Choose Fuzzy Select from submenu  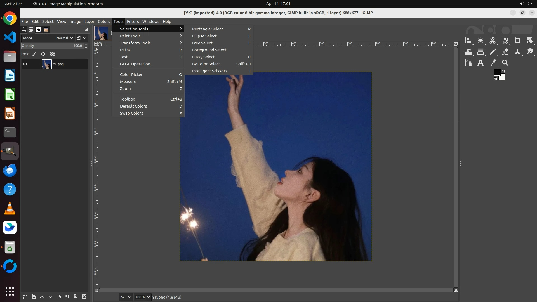click(x=203, y=57)
